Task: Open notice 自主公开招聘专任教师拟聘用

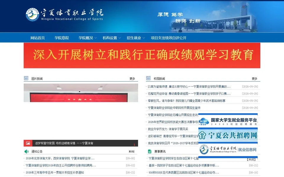Action: [x=61, y=165]
